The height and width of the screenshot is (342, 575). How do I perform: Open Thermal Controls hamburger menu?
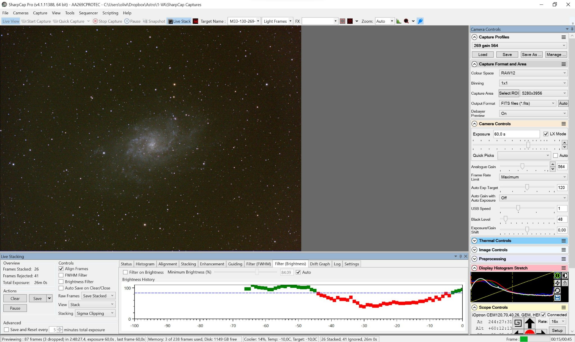pos(563,241)
